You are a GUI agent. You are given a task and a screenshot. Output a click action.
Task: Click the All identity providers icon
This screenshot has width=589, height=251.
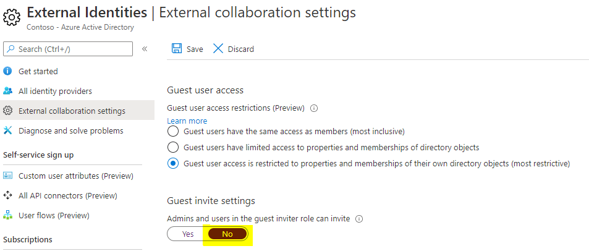coord(8,91)
